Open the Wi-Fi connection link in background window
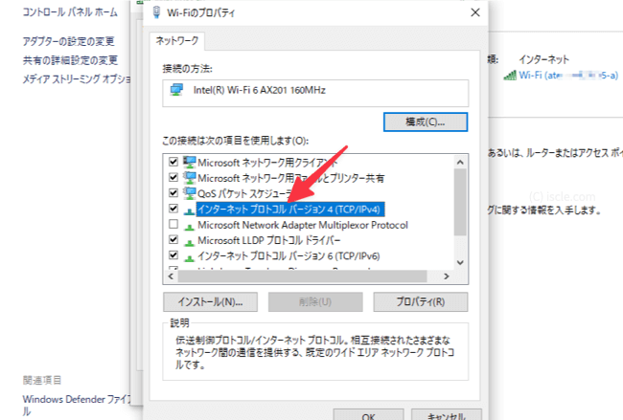The height and width of the screenshot is (420, 623). pos(568,76)
